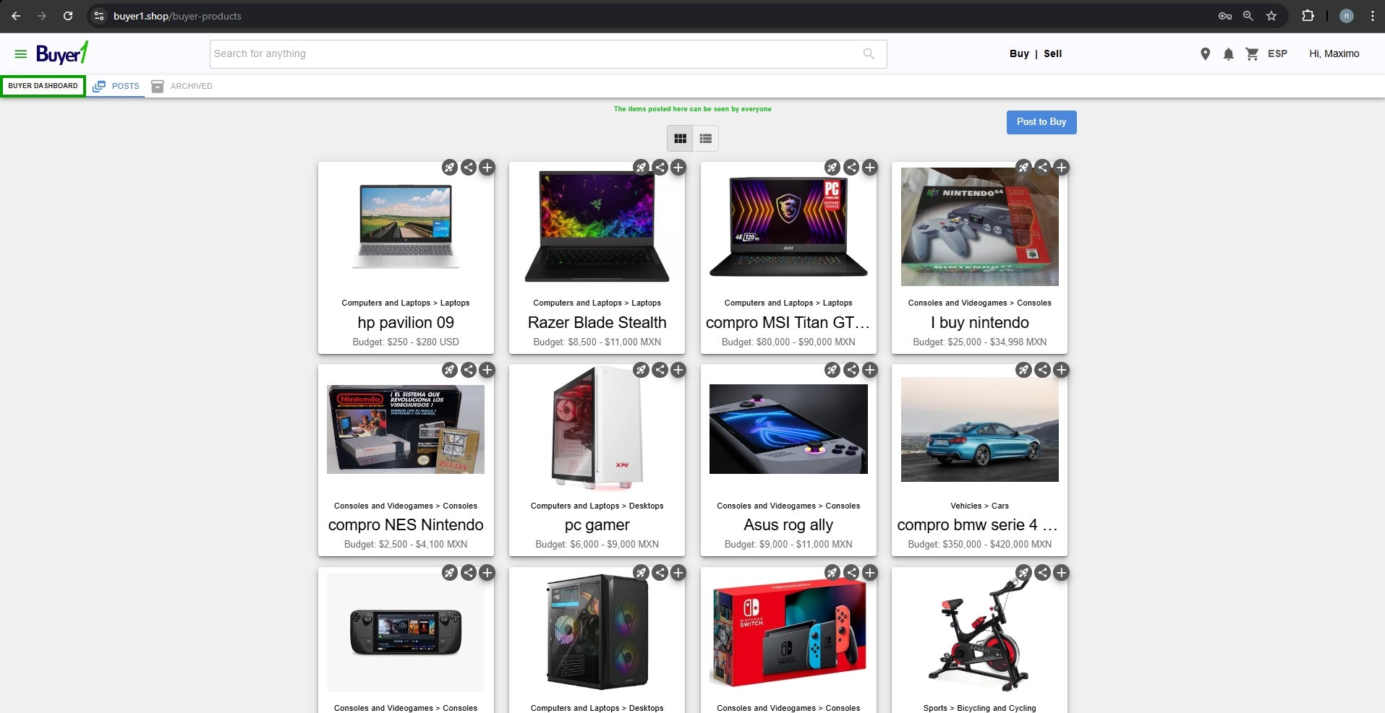Boost the I buy nintendo post (rocket icon)
1385x713 pixels.
(1023, 168)
